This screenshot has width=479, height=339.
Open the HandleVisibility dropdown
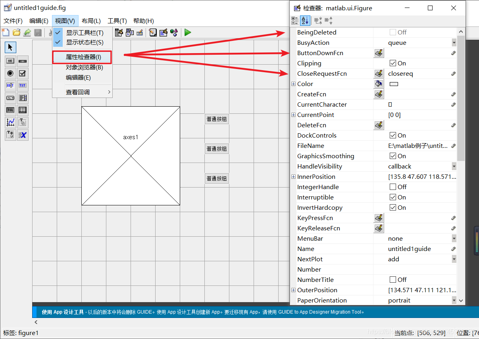(454, 166)
